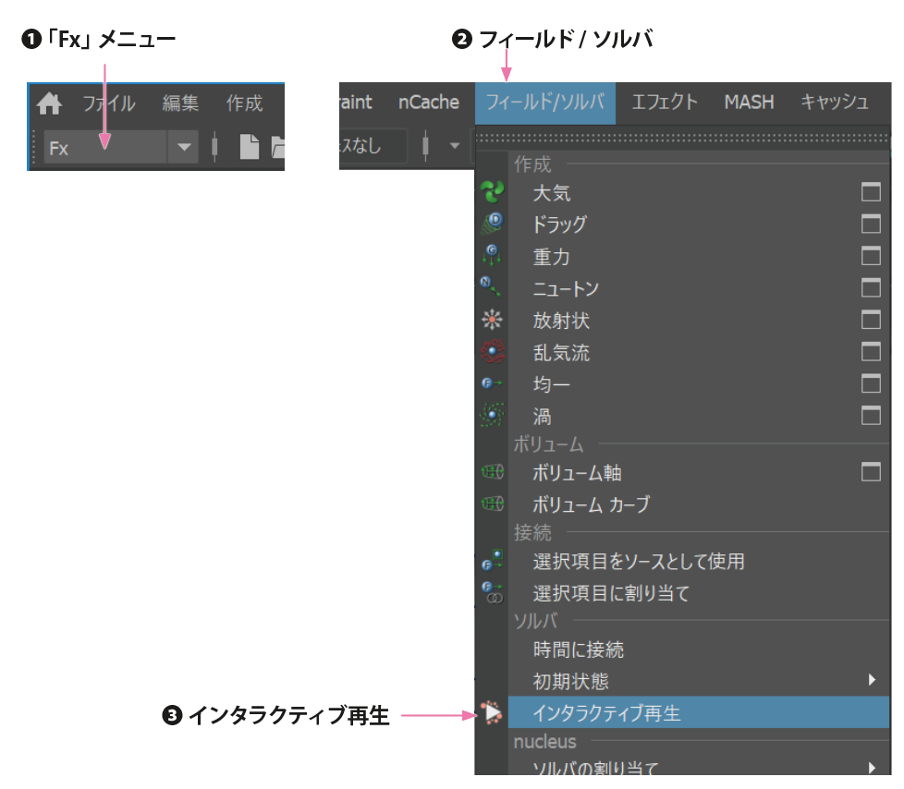The image size is (904, 789).
Task: Click the Radial (放射状) field icon
Action: 492,321
